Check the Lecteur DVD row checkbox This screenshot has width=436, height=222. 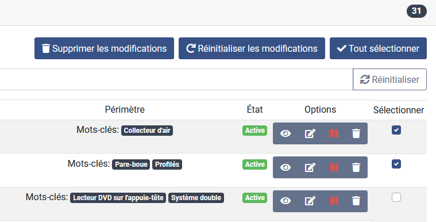click(x=396, y=197)
